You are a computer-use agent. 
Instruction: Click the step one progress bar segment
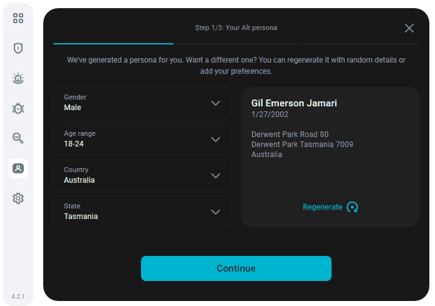(x=113, y=43)
